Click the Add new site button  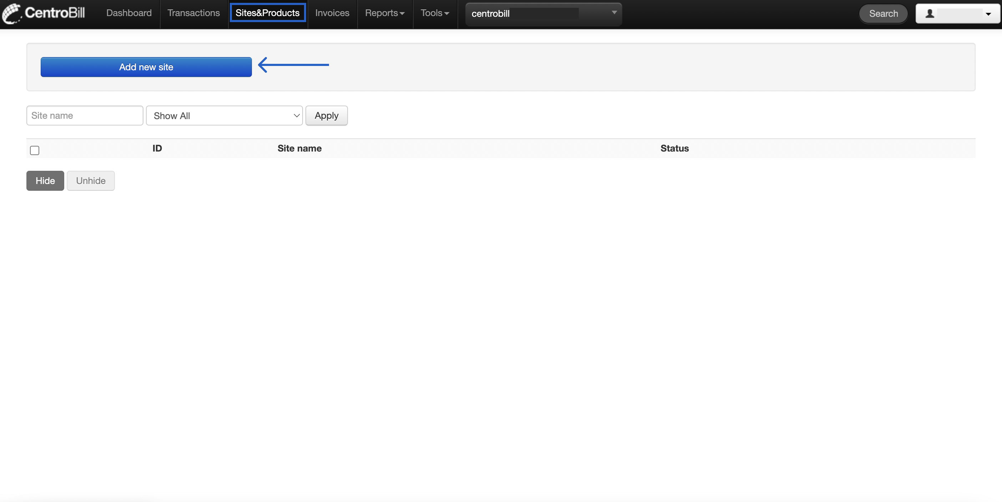click(x=146, y=67)
